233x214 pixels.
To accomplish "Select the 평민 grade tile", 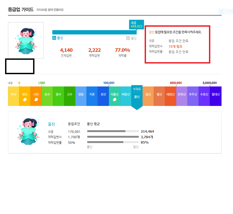I will pos(25,96).
